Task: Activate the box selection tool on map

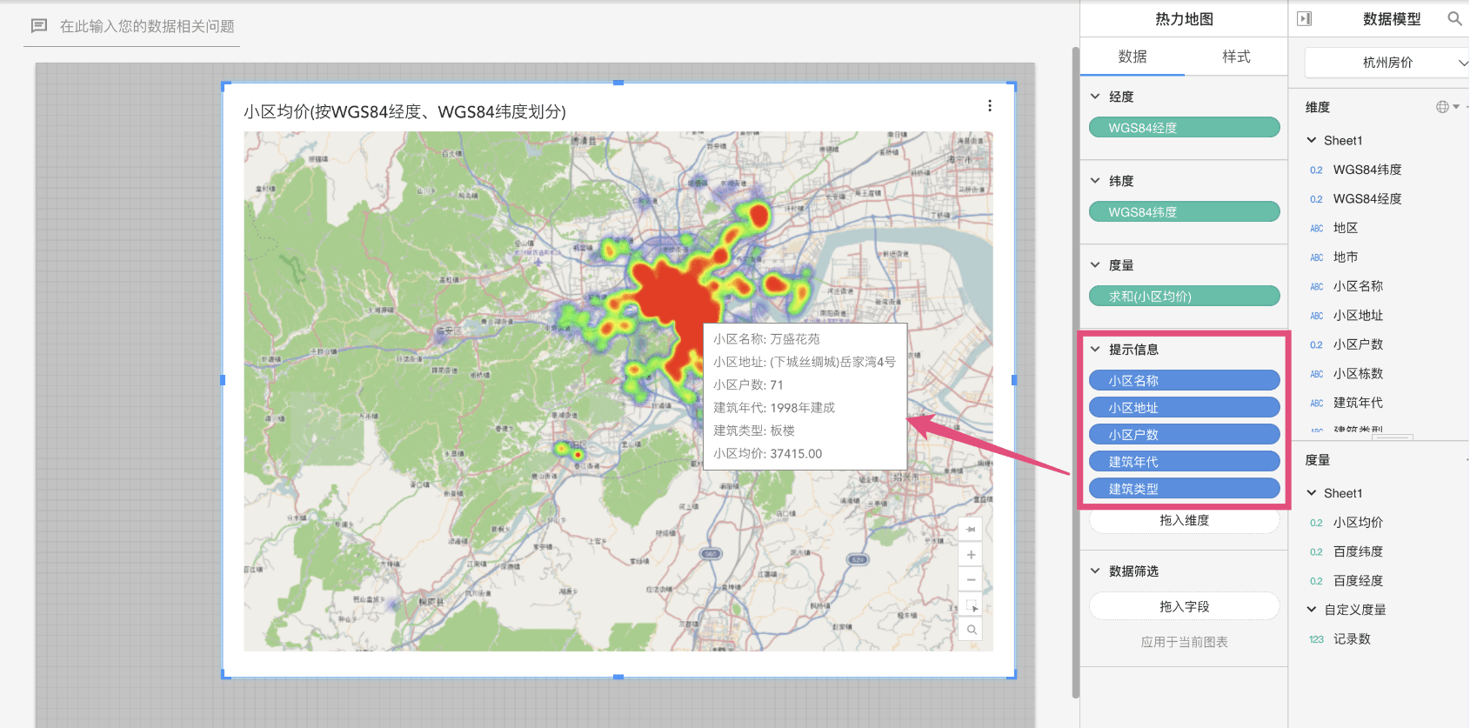Action: coord(972,606)
